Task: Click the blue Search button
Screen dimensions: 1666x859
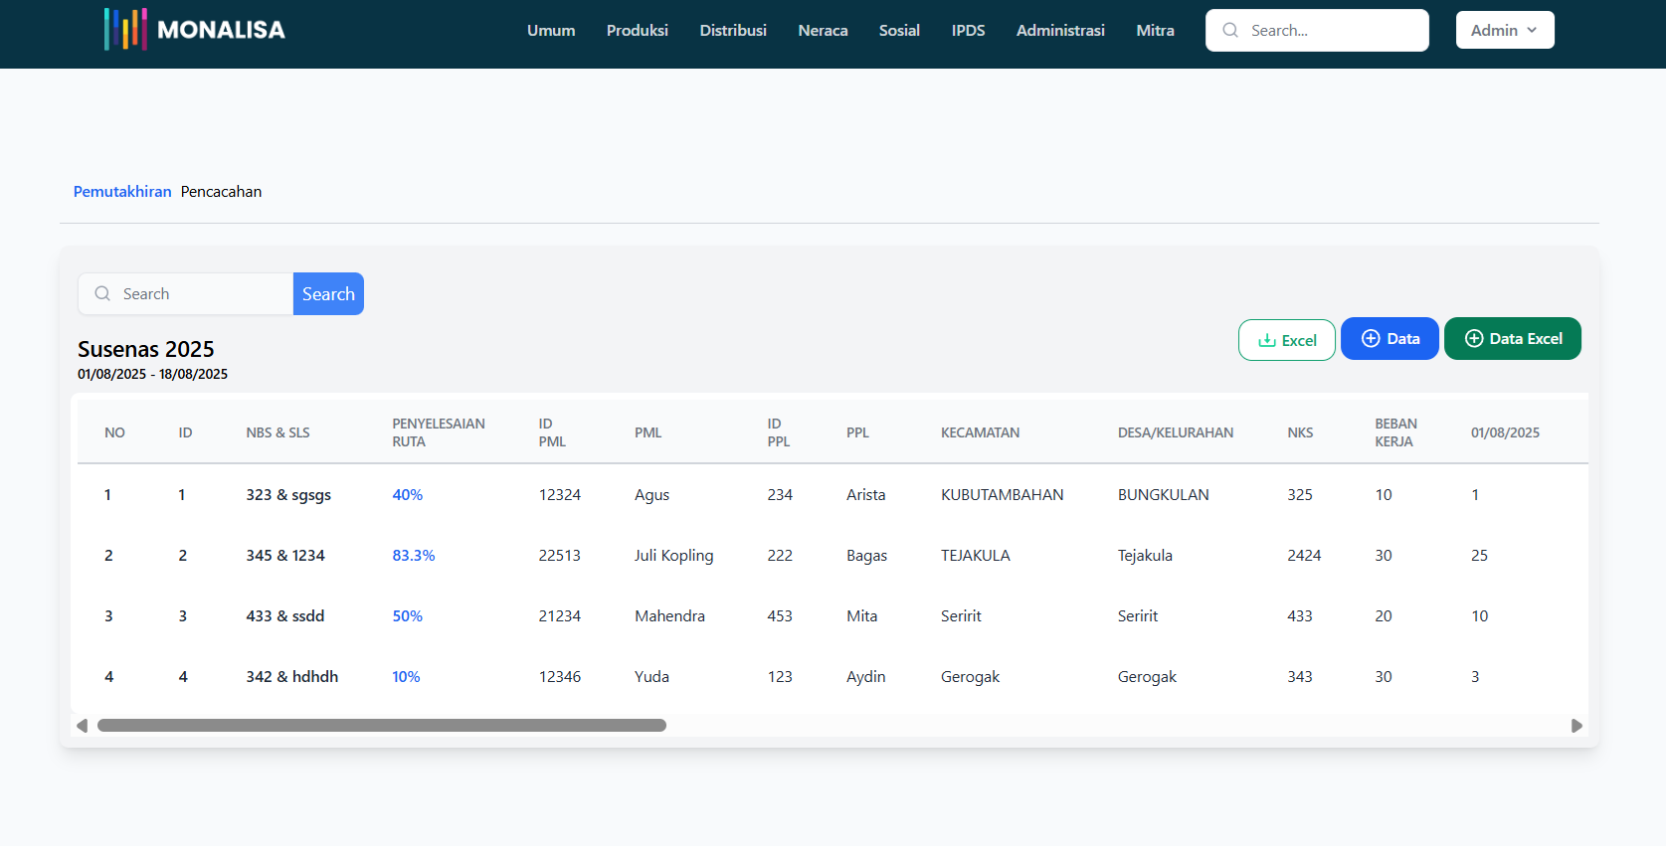Action: click(328, 293)
